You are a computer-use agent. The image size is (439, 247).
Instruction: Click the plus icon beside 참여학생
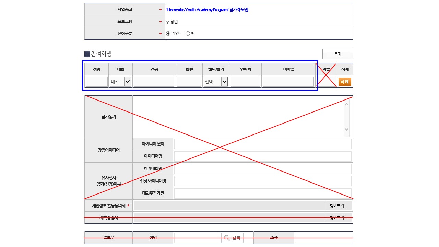point(87,54)
